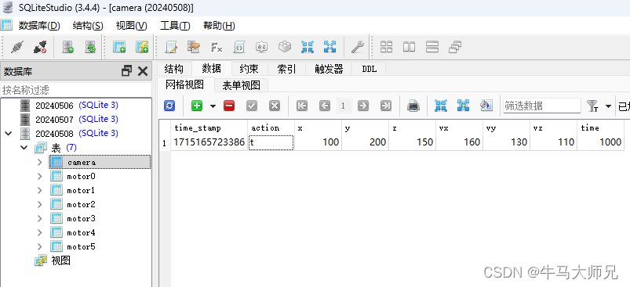Screen dimensions: 630x287
Task: Click the populate table icon
Action: 486,106
